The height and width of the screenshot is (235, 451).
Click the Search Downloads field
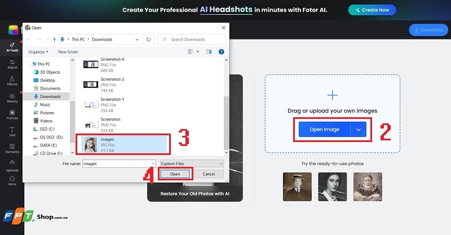click(x=192, y=39)
